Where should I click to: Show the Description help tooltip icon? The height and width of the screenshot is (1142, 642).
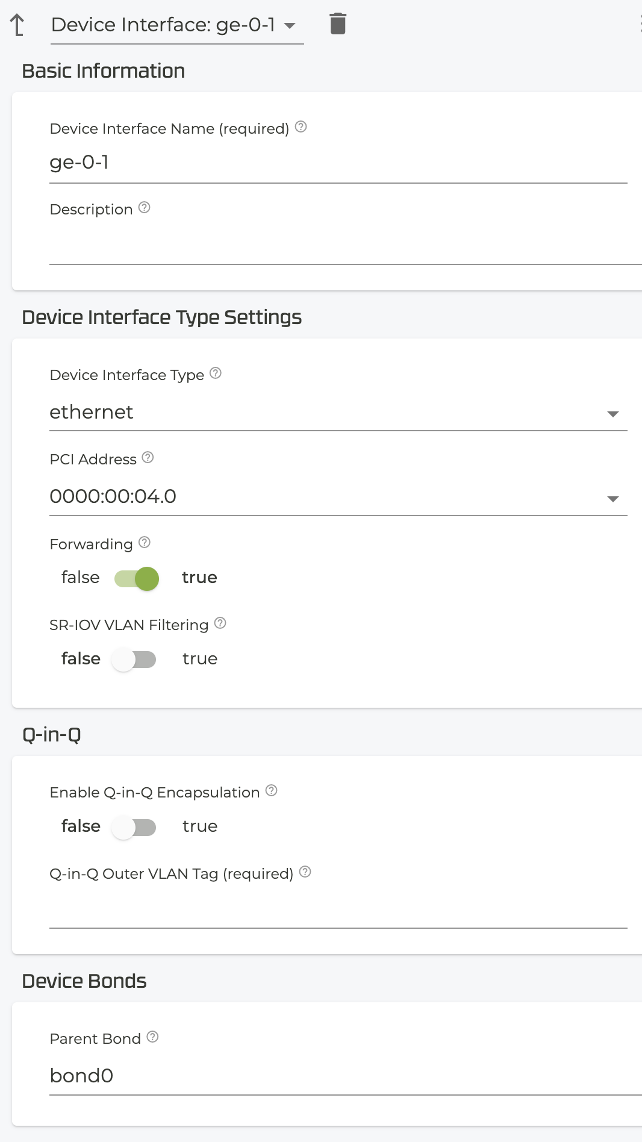(145, 208)
